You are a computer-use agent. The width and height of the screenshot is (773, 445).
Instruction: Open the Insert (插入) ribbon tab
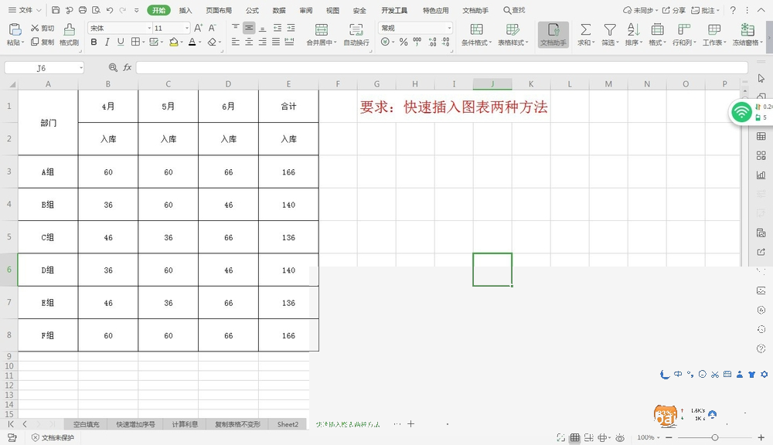186,10
